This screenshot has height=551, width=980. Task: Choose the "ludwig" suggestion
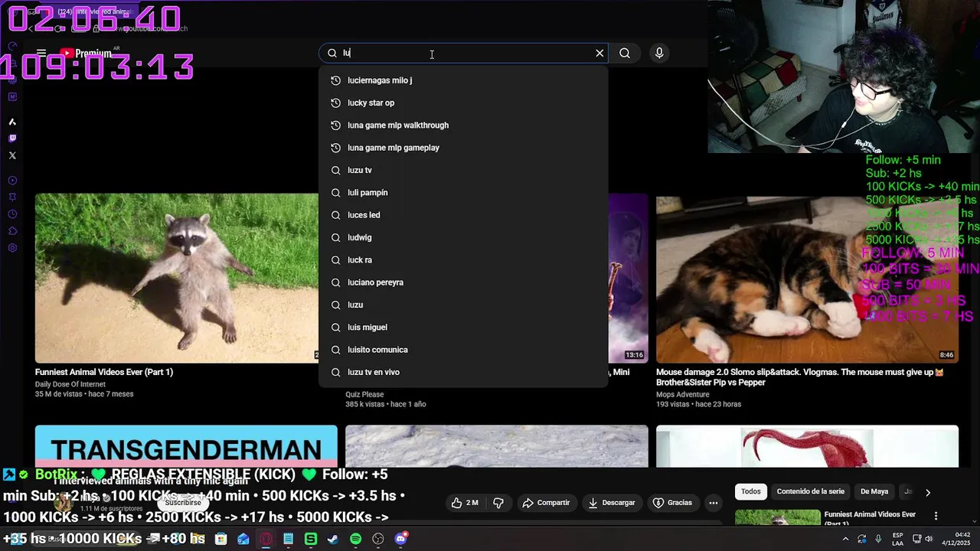coord(463,237)
